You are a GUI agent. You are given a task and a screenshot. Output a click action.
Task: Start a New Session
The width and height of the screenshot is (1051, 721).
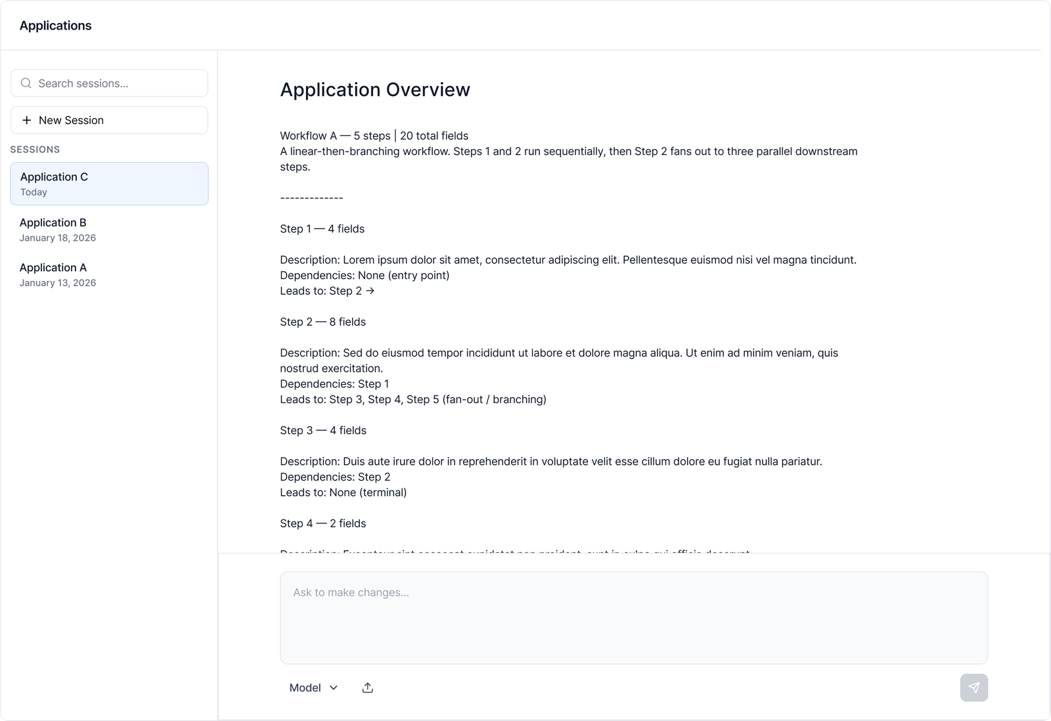coord(109,120)
